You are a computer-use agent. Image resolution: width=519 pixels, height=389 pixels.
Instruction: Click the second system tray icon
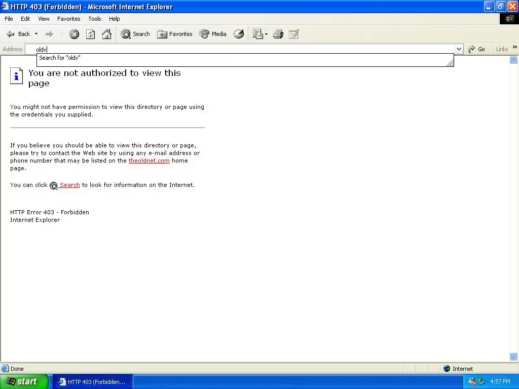481,382
